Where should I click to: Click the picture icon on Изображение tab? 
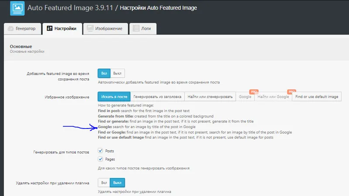90,28
